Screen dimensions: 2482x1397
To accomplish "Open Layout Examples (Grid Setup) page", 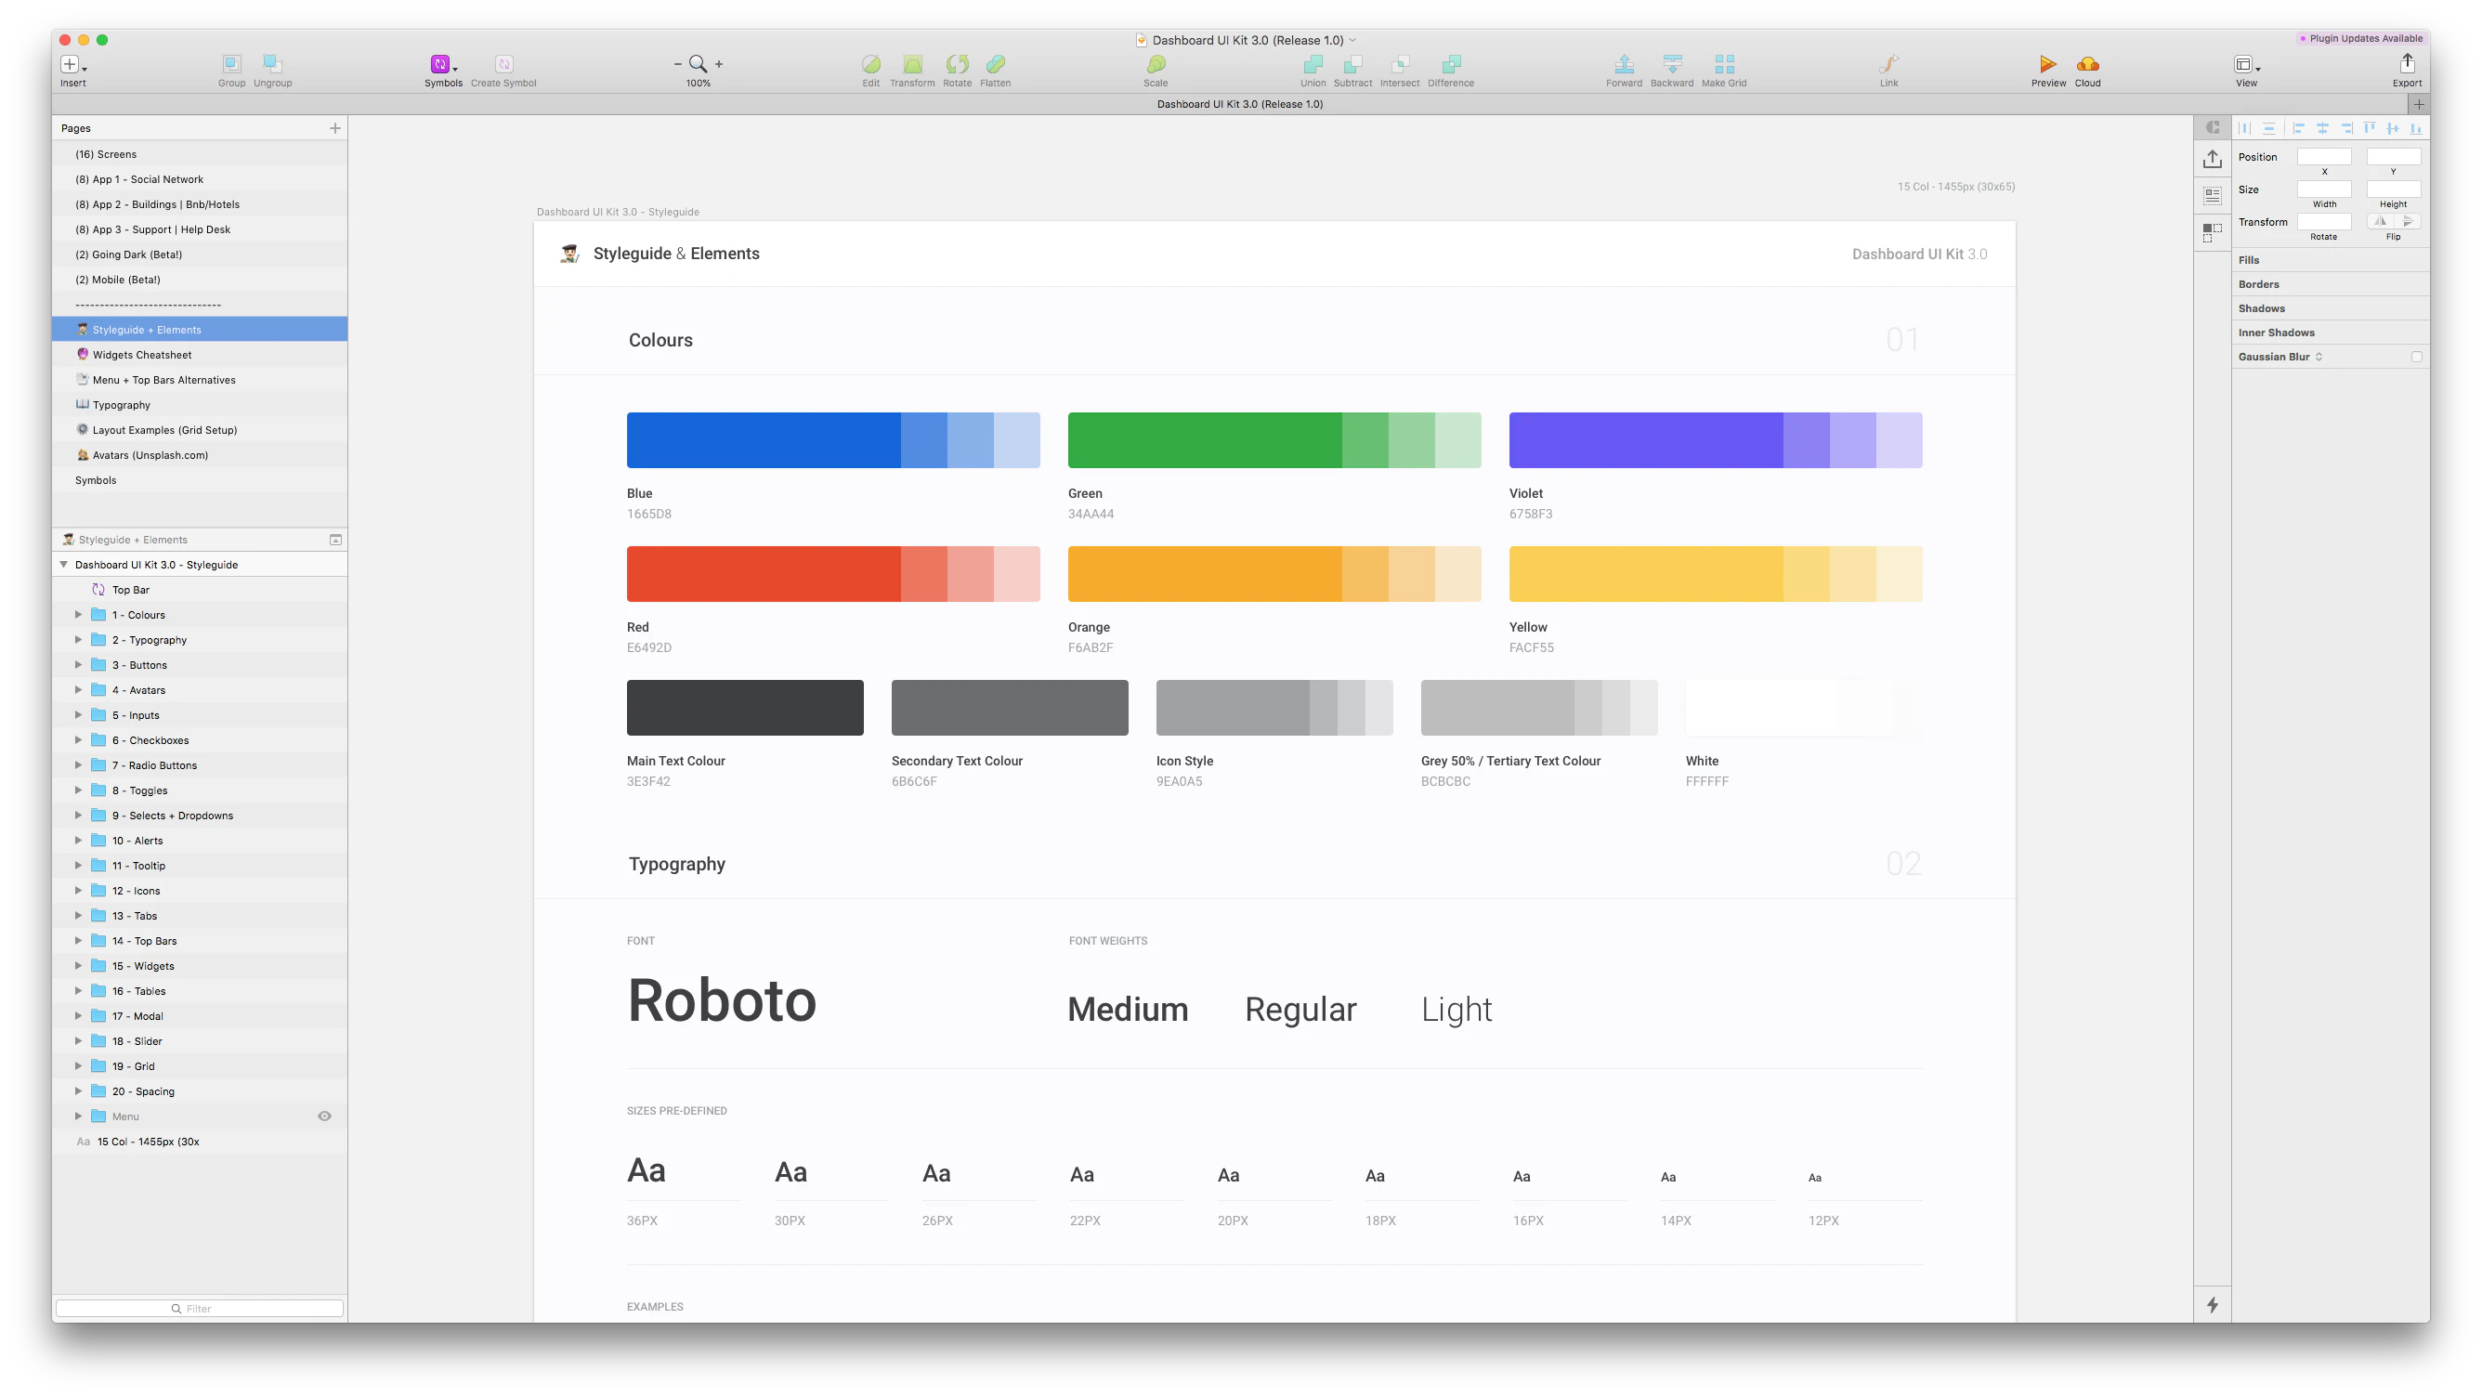I will click(200, 430).
